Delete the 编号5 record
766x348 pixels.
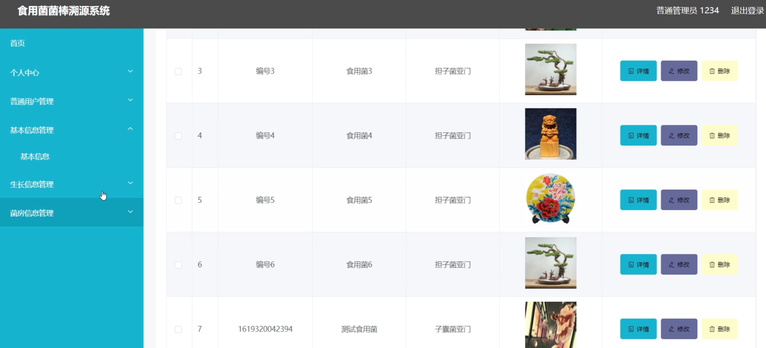719,200
